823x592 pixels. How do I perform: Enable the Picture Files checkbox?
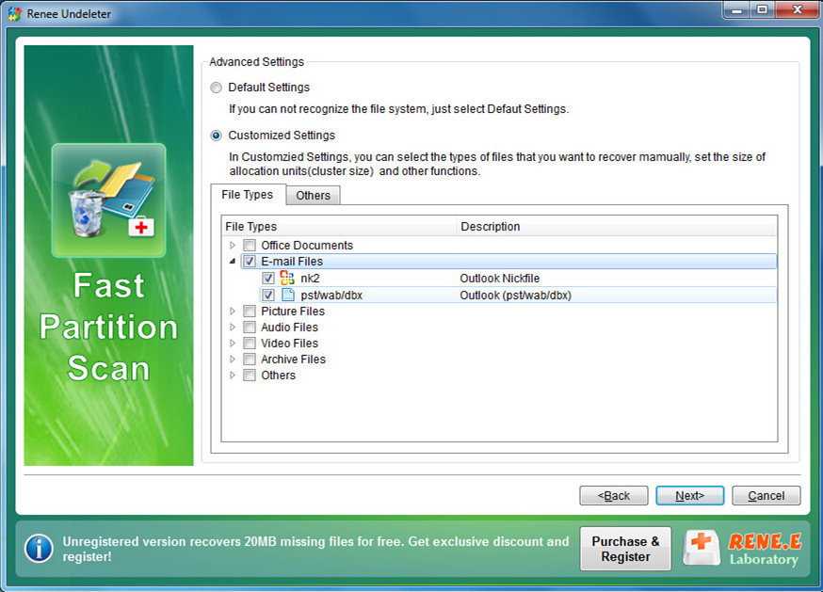point(250,312)
